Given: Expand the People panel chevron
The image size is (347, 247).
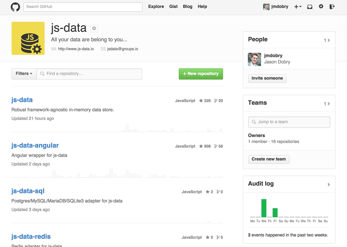Looking at the screenshot, I should (329, 40).
